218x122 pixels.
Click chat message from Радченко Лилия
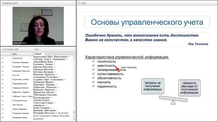44,64
